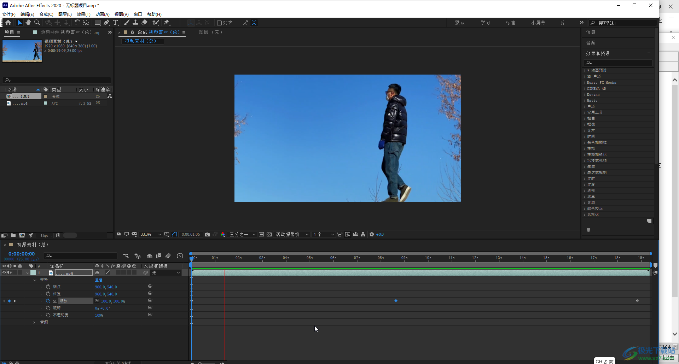The height and width of the screenshot is (364, 679).
Task: Open the 33.3% magnification dropdown
Action: click(151, 235)
